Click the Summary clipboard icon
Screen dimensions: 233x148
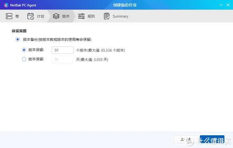click(107, 16)
